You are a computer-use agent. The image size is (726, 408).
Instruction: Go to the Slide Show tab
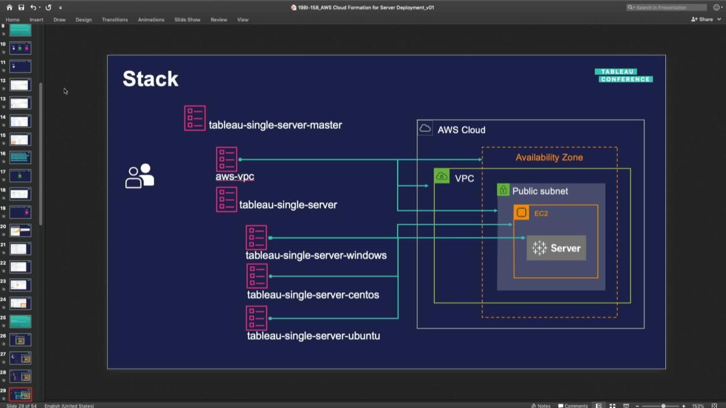(187, 19)
